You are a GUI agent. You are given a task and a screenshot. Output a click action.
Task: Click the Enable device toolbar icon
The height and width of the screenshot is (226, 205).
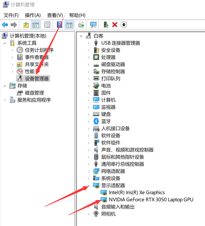coord(106,25)
